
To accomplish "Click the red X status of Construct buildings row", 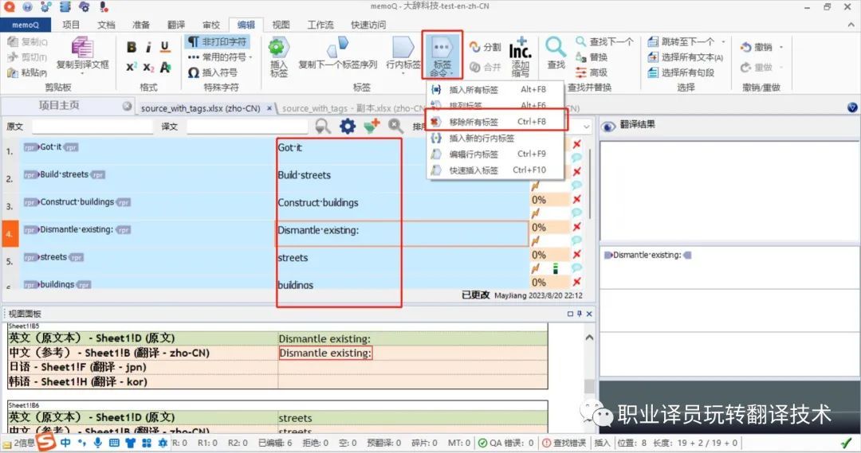I will coord(576,200).
